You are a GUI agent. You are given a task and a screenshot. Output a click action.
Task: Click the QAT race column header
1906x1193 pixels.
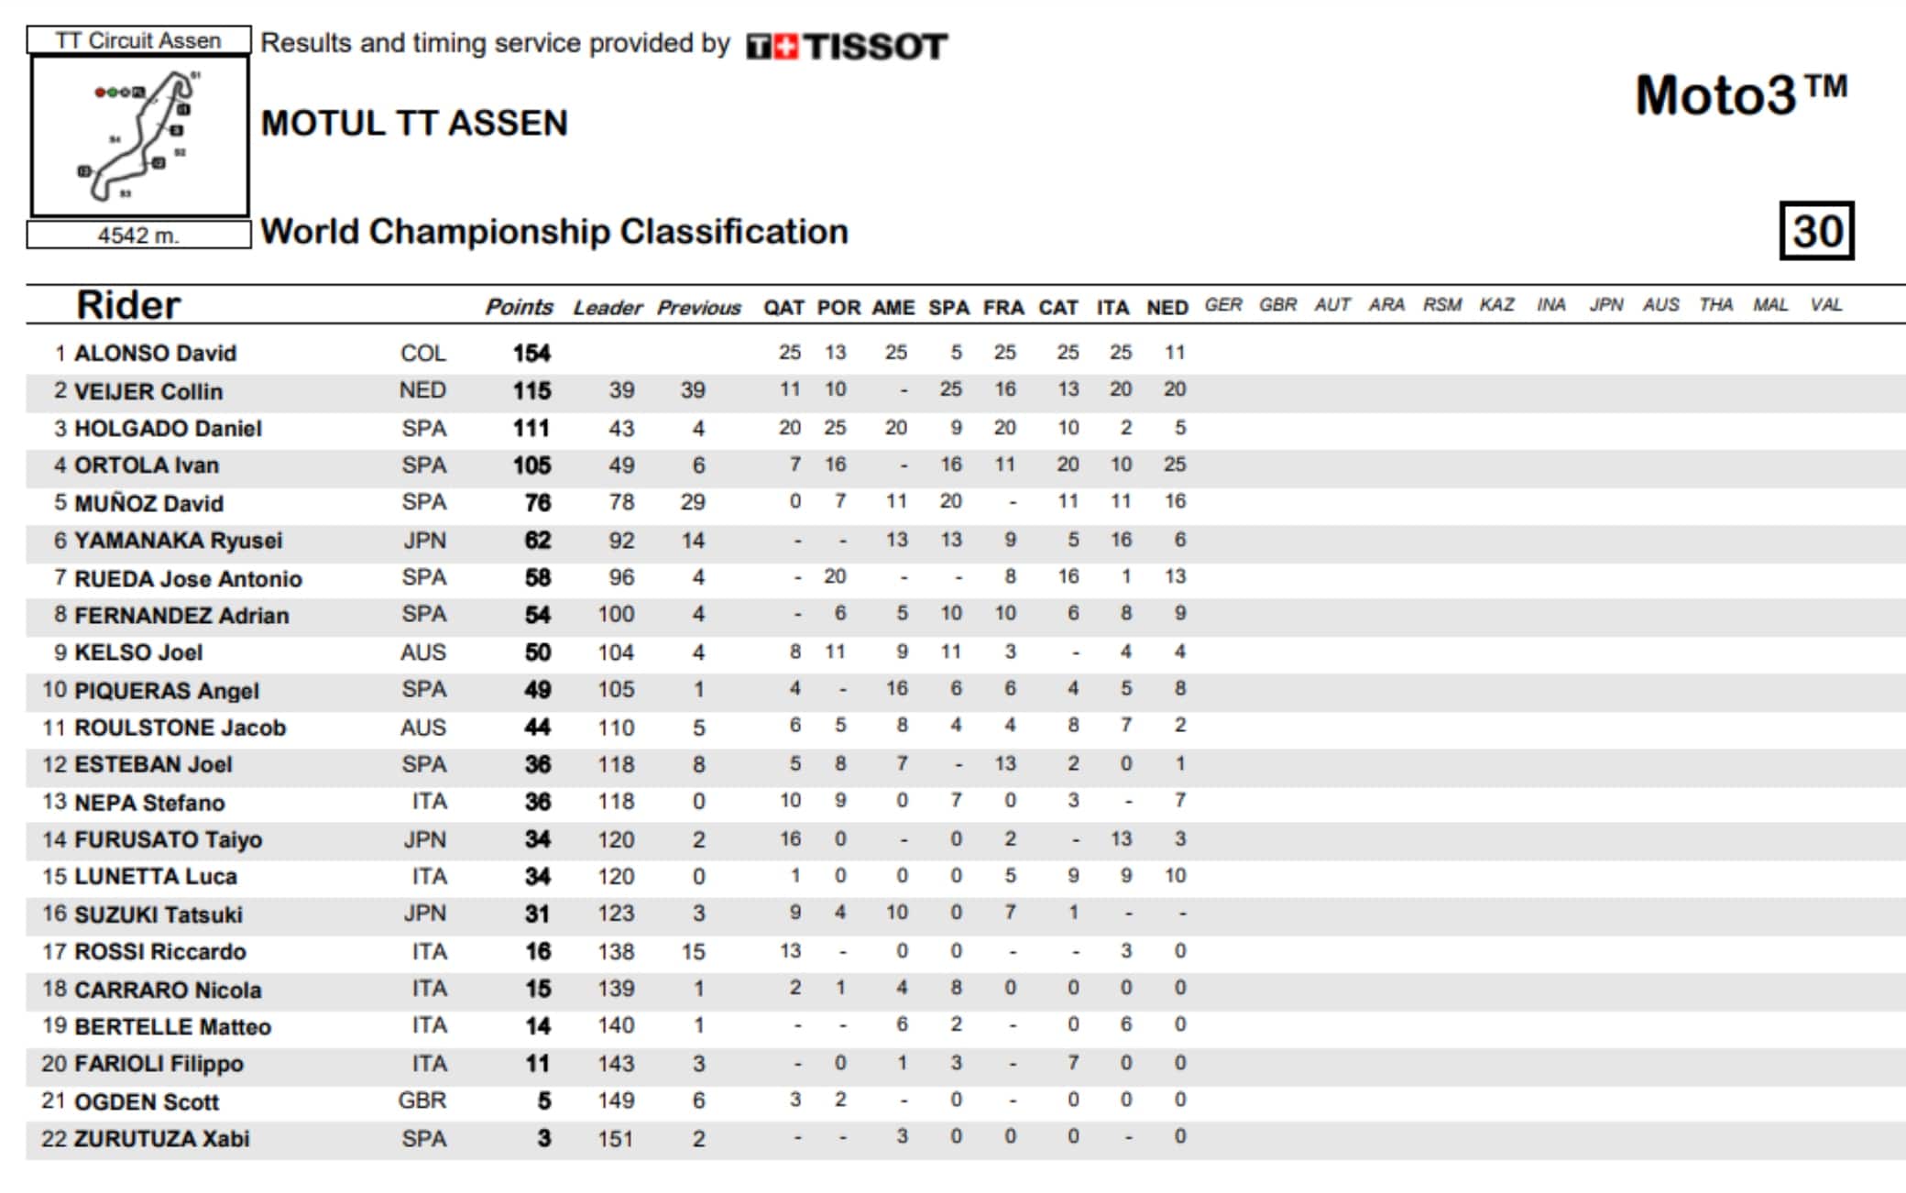click(783, 308)
